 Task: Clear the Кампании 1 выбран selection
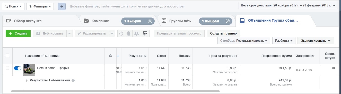[x=150, y=21]
